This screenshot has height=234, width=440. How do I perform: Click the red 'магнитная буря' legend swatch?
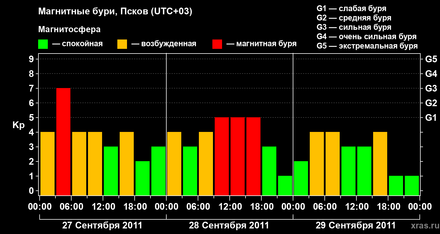(217, 44)
